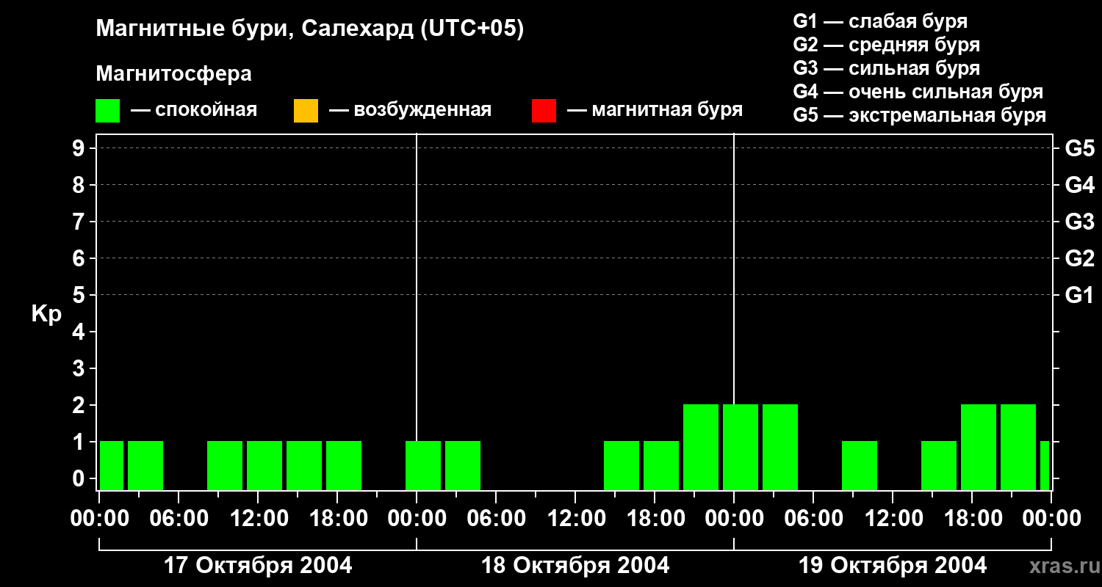This screenshot has width=1102, height=587.
Task: Click the '18 Октября 2004' date label
Action: (575, 566)
